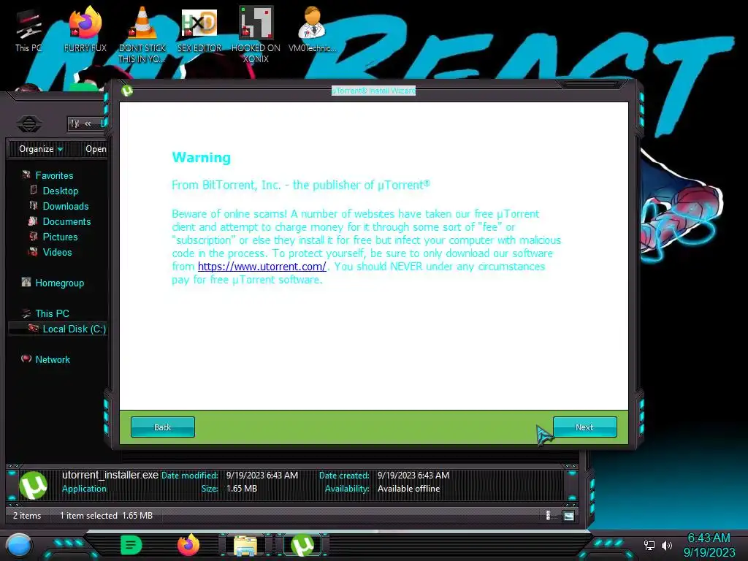Switch to uTorrent installer taskbar button
The width and height of the screenshot is (748, 561).
[x=302, y=545]
